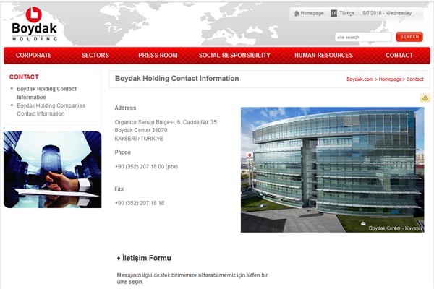This screenshot has width=434, height=289.
Task: Go to the PRESS ROOM menu
Action: [x=158, y=56]
